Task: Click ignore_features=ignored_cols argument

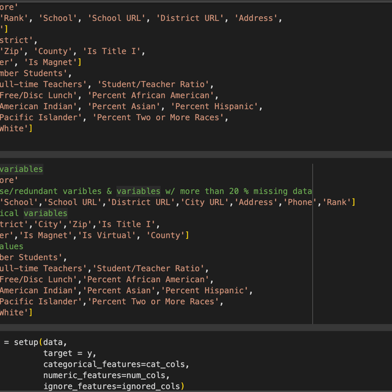Action: point(113,386)
